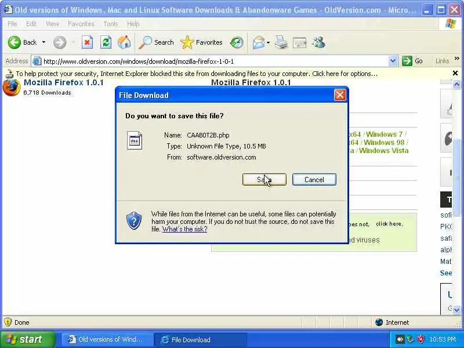Dismiss the information bar with X
The image size is (464, 348).
pos(455,73)
